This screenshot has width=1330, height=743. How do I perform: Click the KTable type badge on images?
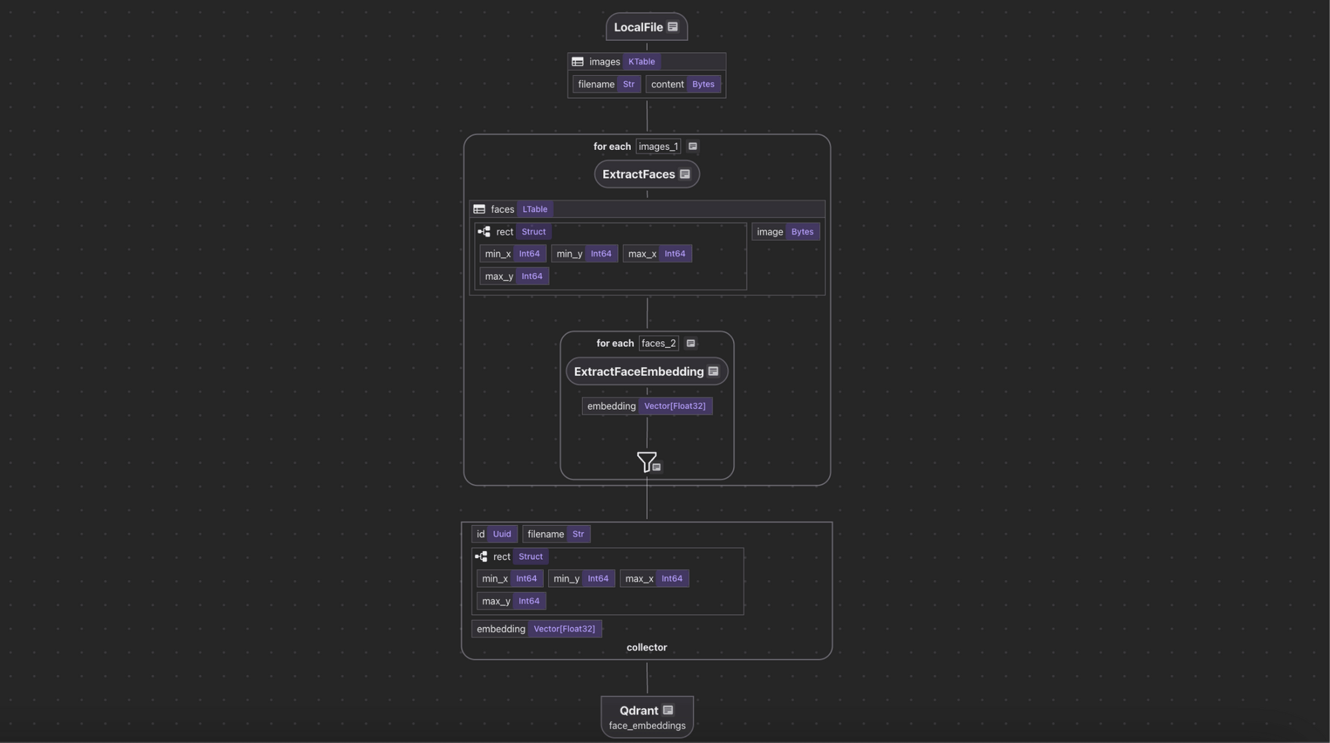(641, 61)
